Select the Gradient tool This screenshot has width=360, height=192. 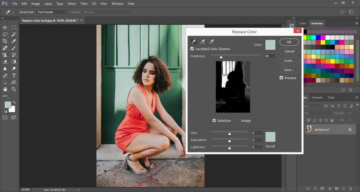coord(14,62)
